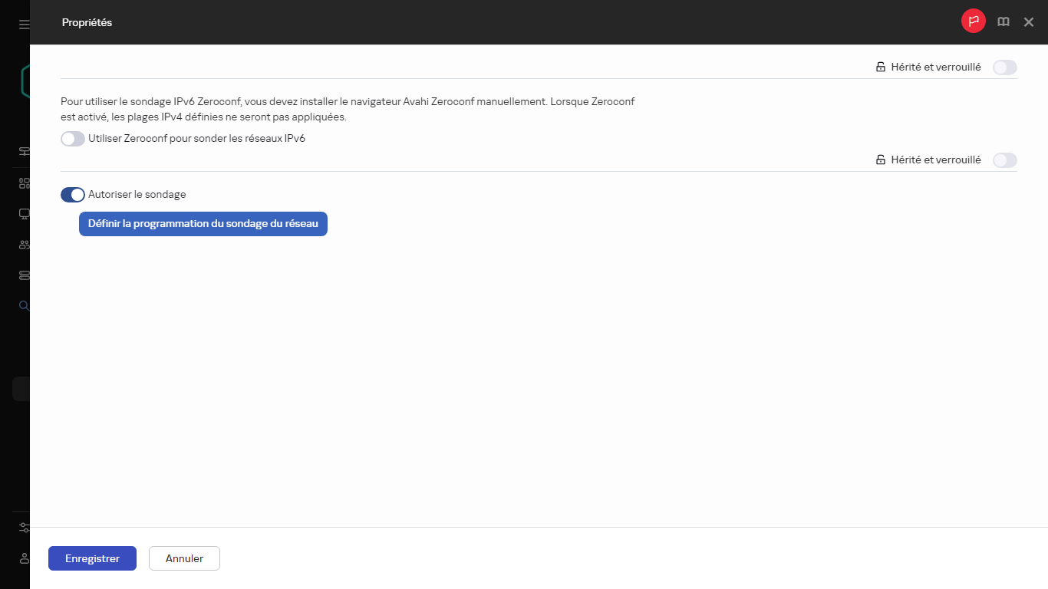Close the Propriétés panel with the X

(1029, 22)
